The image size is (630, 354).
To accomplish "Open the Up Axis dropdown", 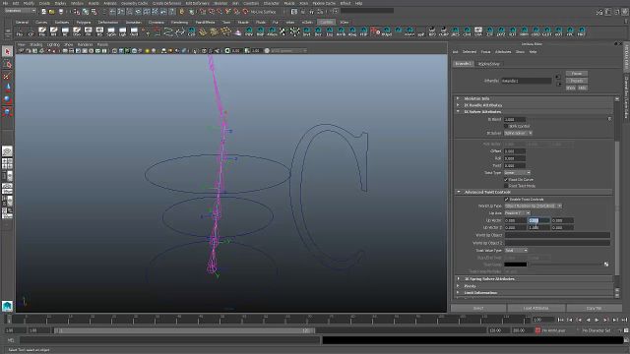I will pyautogui.click(x=518, y=213).
